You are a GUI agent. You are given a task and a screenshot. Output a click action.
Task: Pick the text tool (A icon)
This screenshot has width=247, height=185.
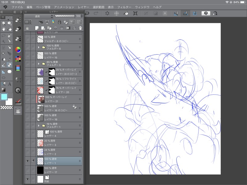(10, 84)
